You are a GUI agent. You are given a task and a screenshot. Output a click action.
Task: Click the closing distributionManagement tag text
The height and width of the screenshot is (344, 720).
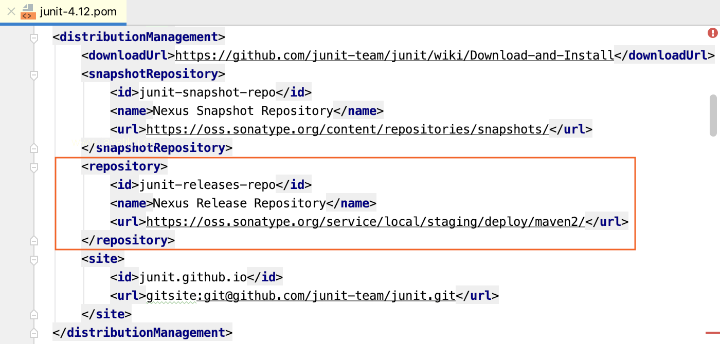click(142, 333)
